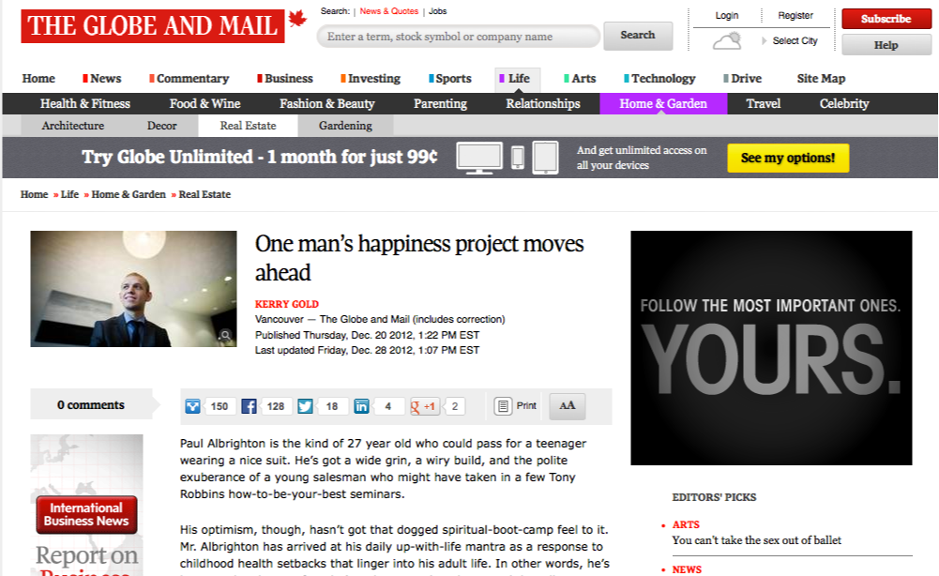The width and height of the screenshot is (939, 576).
Task: Select the Decor tab
Action: point(161,126)
